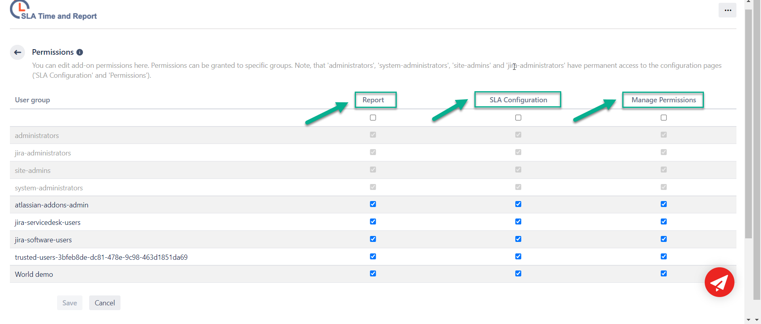Open the three-dots more options menu
Screen dimensions: 761x324
coord(727,10)
